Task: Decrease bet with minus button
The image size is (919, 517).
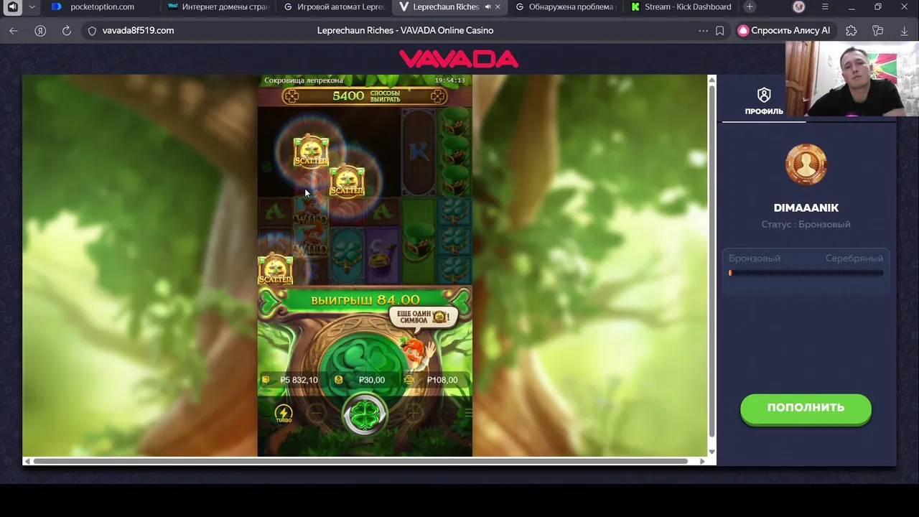Action: [317, 413]
